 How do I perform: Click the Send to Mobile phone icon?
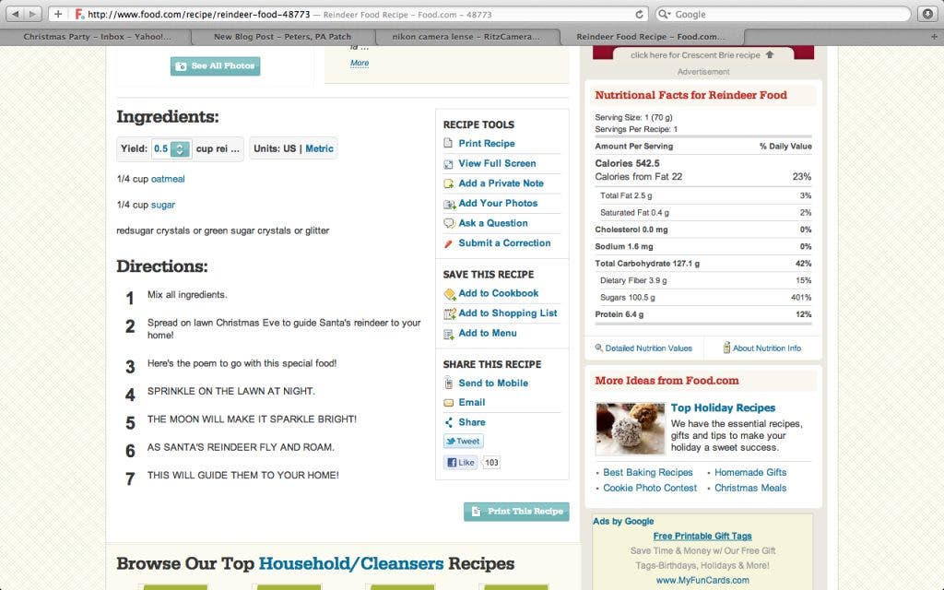pyautogui.click(x=449, y=383)
